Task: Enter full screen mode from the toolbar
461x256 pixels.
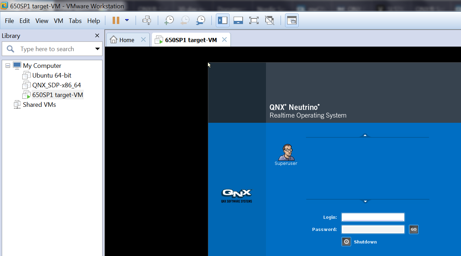Action: coord(254,21)
